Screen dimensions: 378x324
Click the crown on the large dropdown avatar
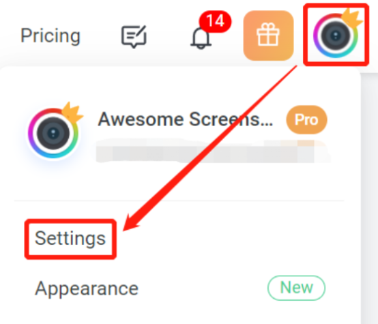(72, 112)
